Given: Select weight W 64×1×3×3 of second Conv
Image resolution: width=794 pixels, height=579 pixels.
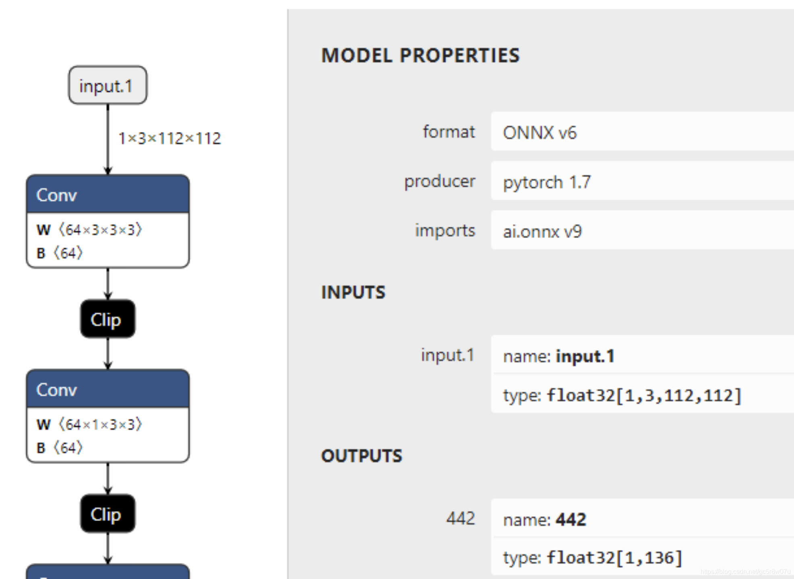Looking at the screenshot, I should pos(89,424).
